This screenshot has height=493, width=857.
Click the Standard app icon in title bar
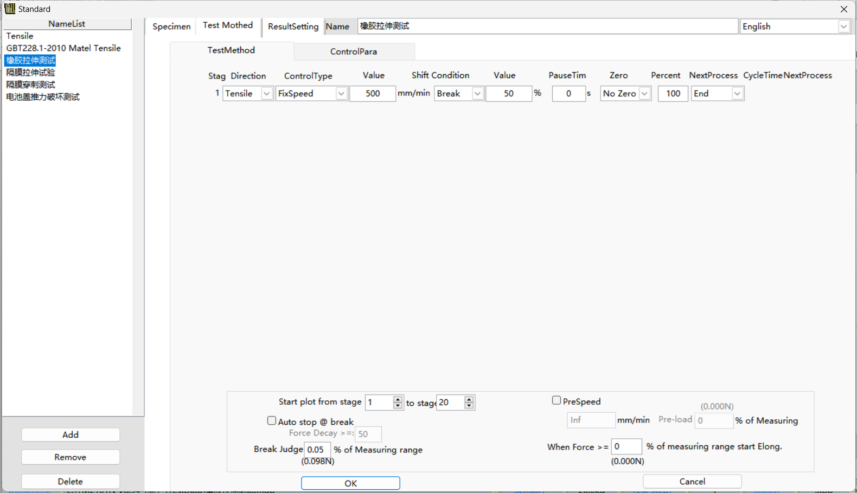[10, 9]
